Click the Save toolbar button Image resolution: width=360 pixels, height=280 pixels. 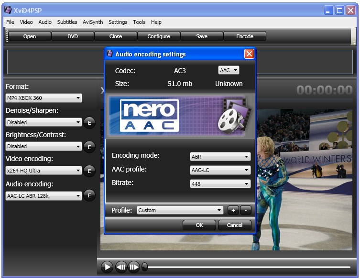pos(202,36)
